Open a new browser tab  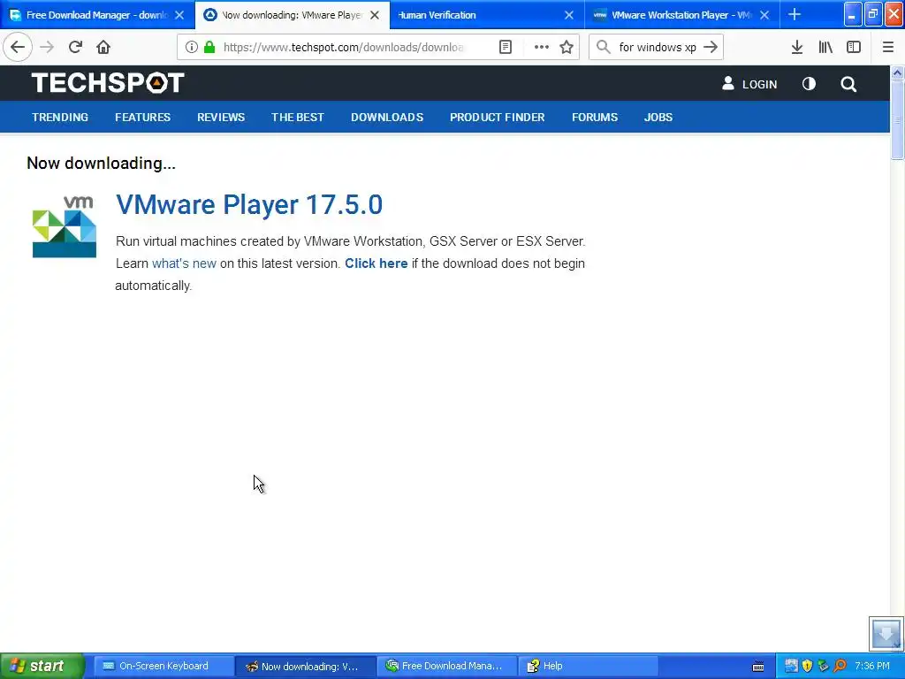[x=795, y=14]
